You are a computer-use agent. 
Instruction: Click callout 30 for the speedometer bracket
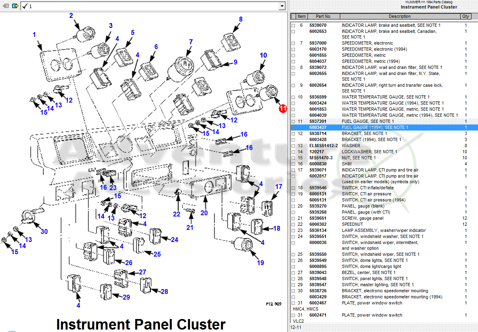pyautogui.click(x=44, y=231)
